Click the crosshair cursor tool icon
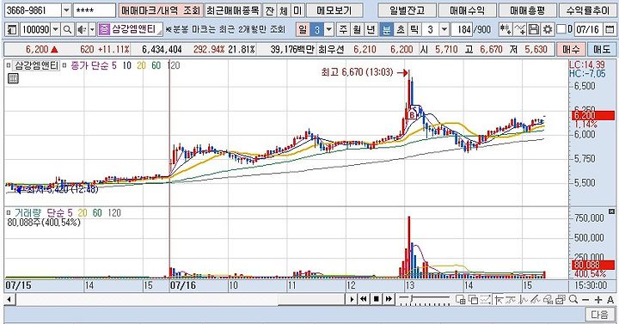 499,300
